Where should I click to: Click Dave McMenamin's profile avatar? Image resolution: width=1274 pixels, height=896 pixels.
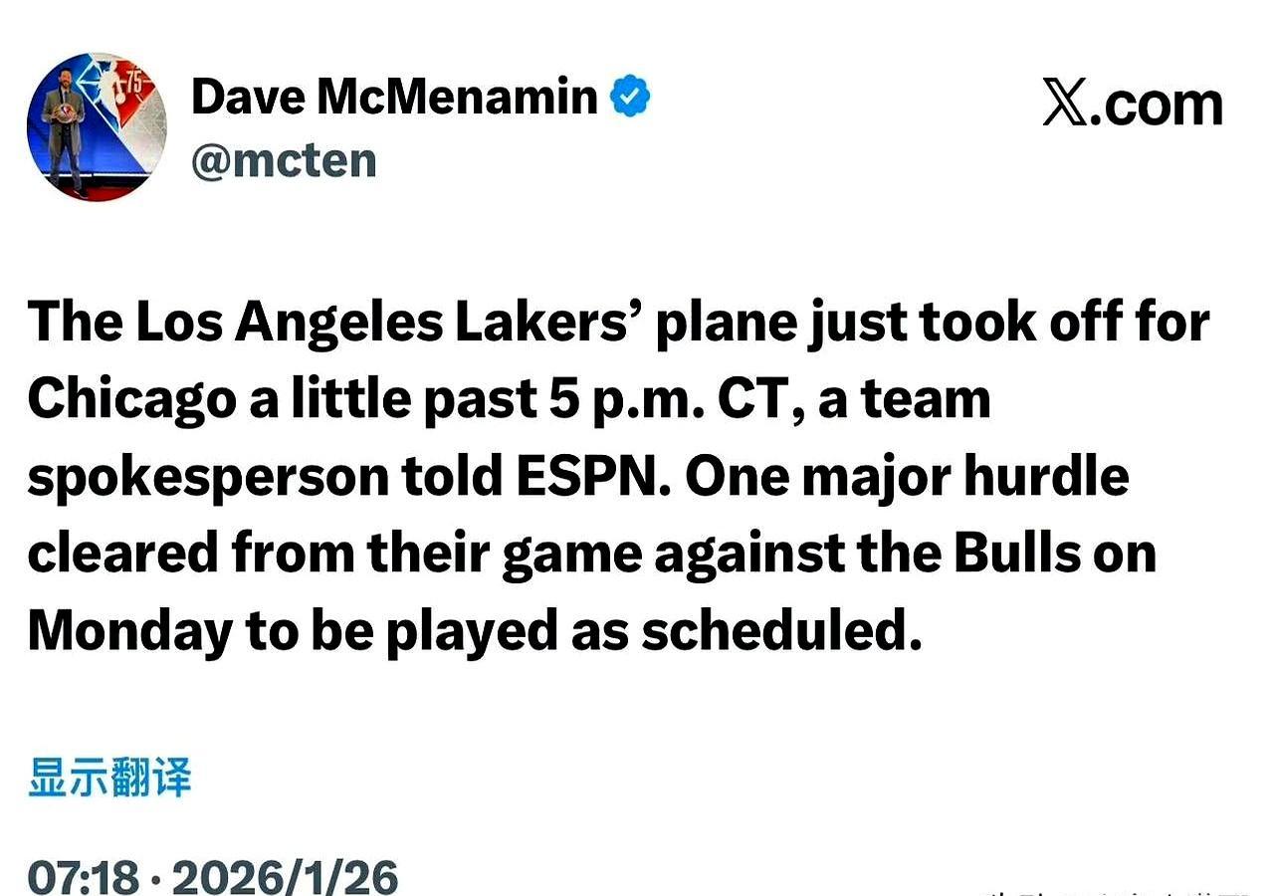pos(97,126)
